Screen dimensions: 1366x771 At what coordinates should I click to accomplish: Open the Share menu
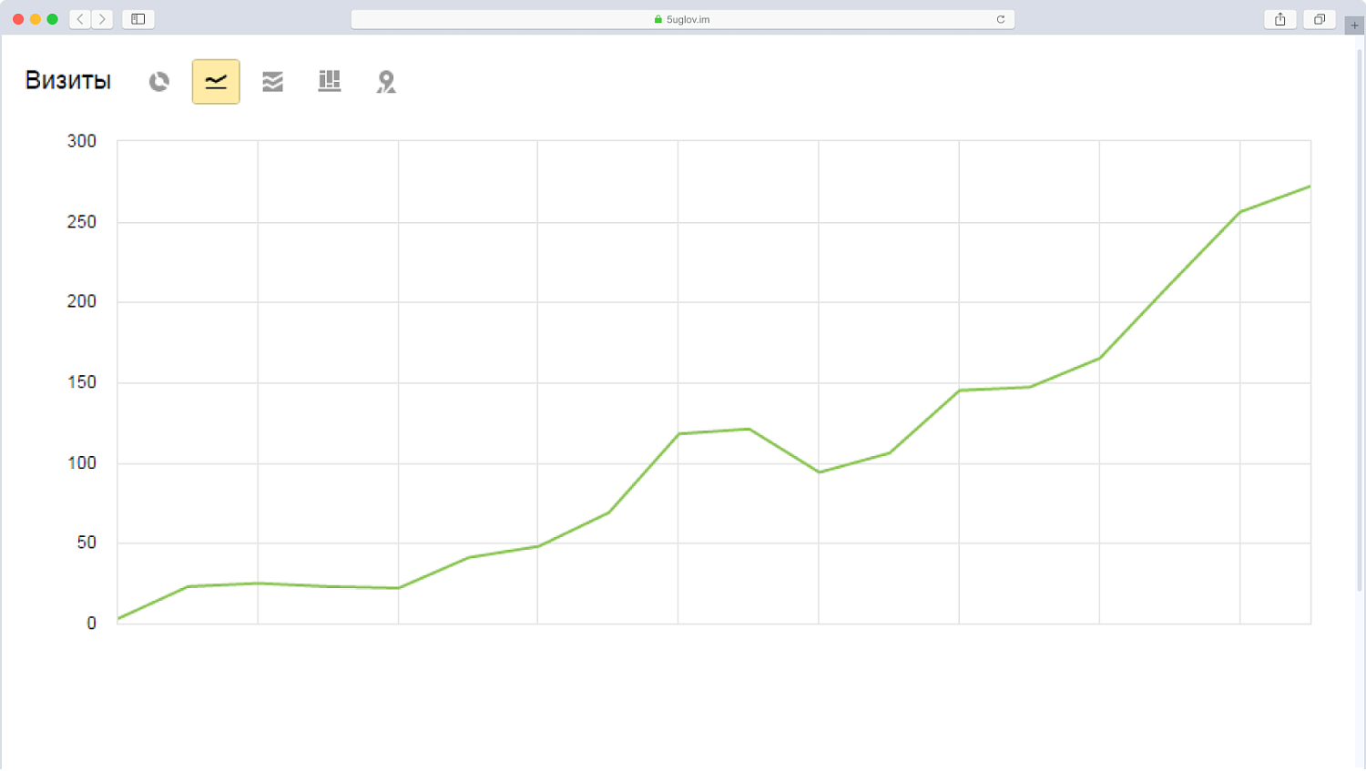pyautogui.click(x=1279, y=19)
